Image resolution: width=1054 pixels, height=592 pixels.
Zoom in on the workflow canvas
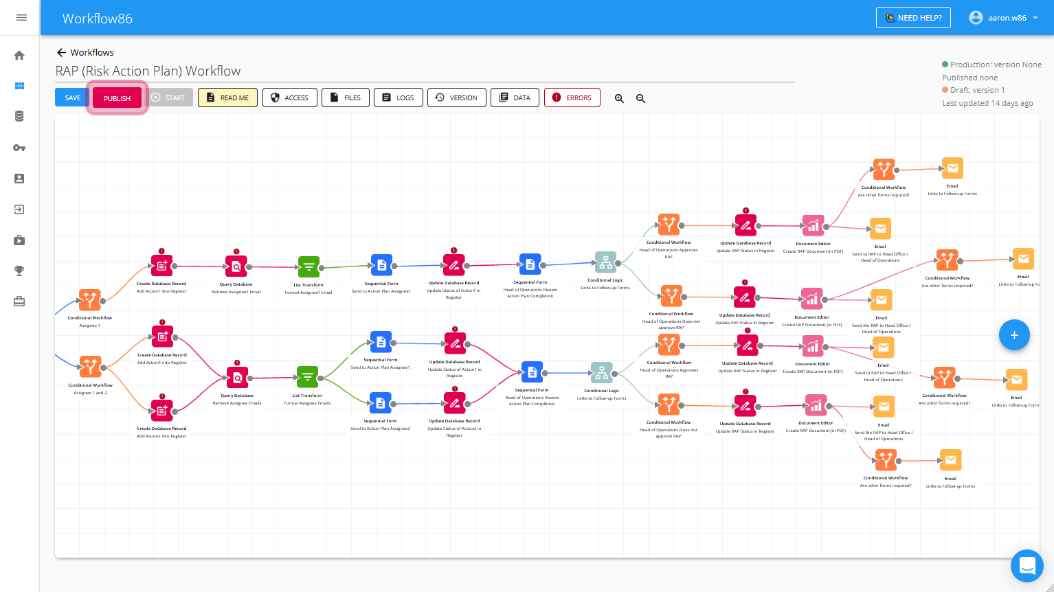[619, 98]
